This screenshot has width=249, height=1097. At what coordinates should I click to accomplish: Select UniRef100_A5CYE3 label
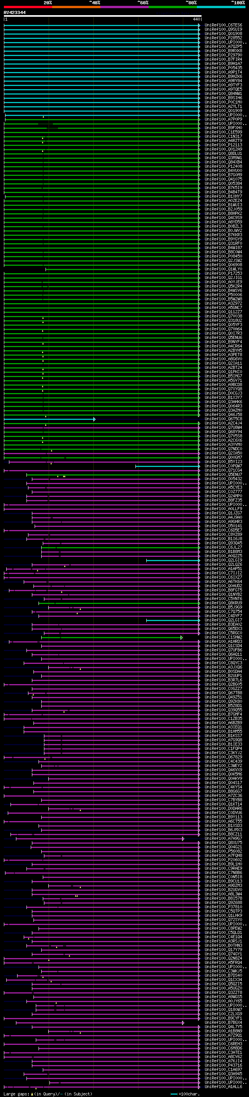223,487
